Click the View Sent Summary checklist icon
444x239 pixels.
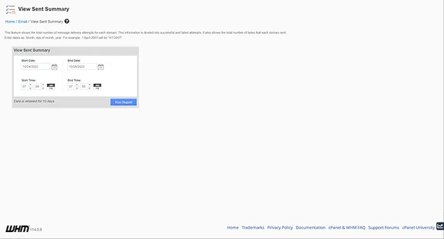click(x=10, y=9)
